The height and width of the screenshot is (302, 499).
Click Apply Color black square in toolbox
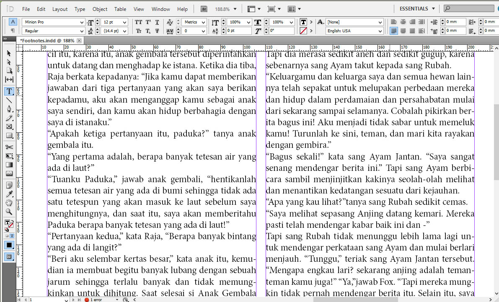9,245
